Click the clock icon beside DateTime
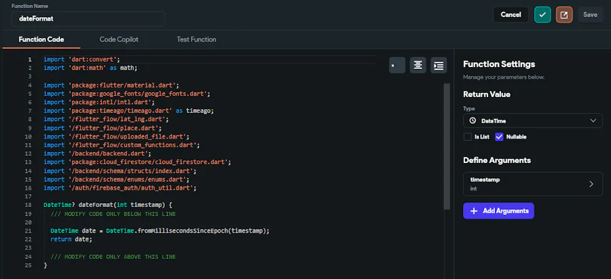Viewport: 611px width, 279px height. 473,121
